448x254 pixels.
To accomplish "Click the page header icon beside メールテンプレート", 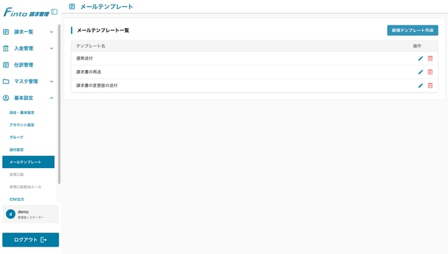I will [72, 7].
